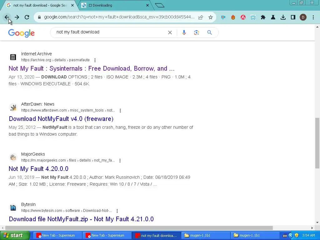Click the horizontal scrollbar right arrow
The image size is (320, 240).
click(312, 228)
